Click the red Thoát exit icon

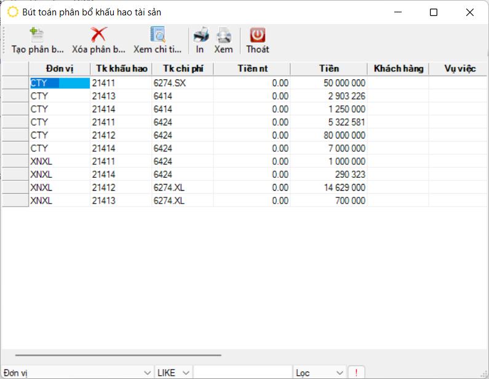[x=257, y=35]
